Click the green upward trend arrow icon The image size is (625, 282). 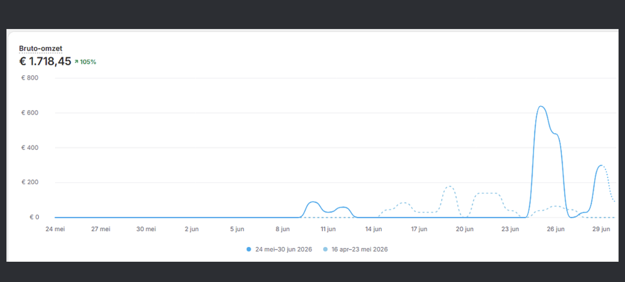point(77,62)
